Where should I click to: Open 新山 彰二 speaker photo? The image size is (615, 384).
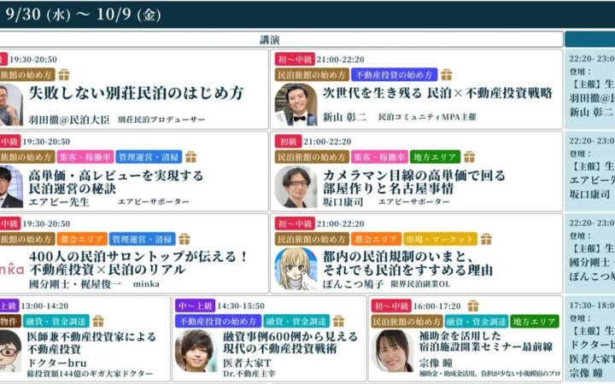(x=296, y=105)
